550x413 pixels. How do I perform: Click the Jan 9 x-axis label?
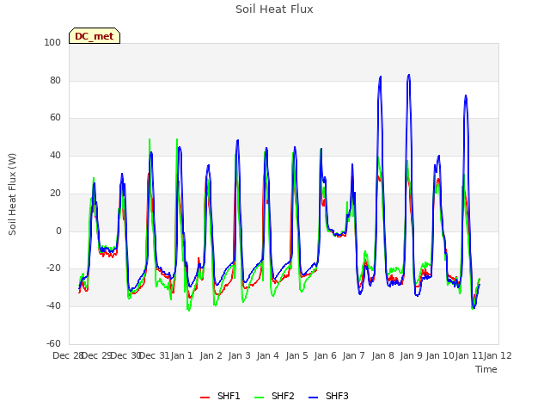click(412, 355)
